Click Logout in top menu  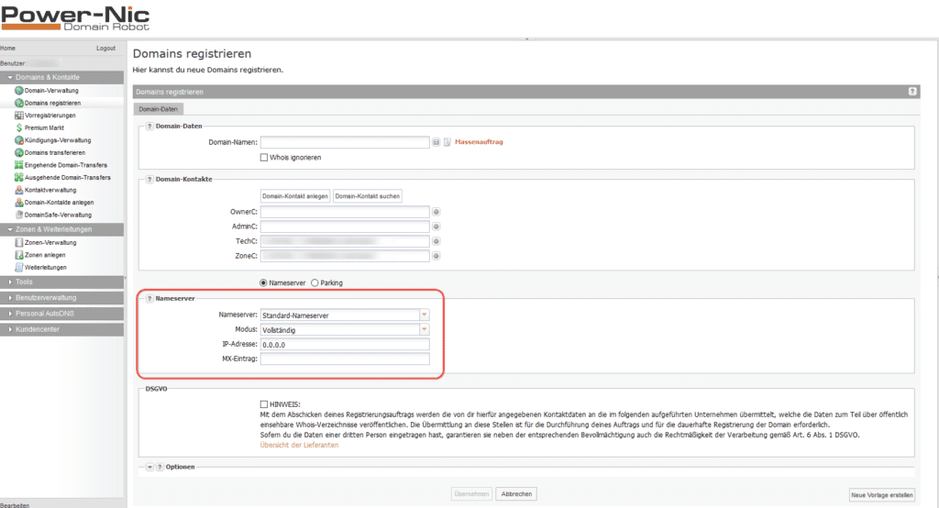(x=106, y=48)
